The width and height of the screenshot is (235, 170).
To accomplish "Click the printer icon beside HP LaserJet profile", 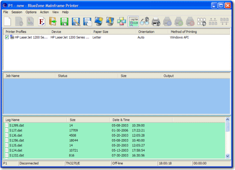I will pyautogui.click(x=12, y=37).
